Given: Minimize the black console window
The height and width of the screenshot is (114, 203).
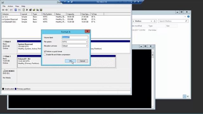Looking at the screenshot, I should pos(141,46).
